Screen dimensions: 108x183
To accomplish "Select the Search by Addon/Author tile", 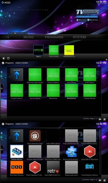I will coord(35,75).
